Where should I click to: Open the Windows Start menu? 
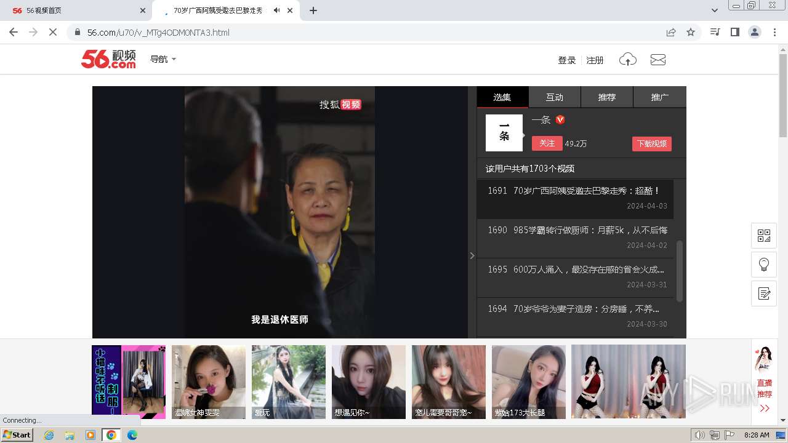(17, 435)
